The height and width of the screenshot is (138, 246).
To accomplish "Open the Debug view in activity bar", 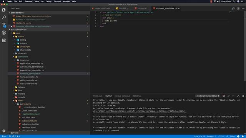I will [4, 33].
